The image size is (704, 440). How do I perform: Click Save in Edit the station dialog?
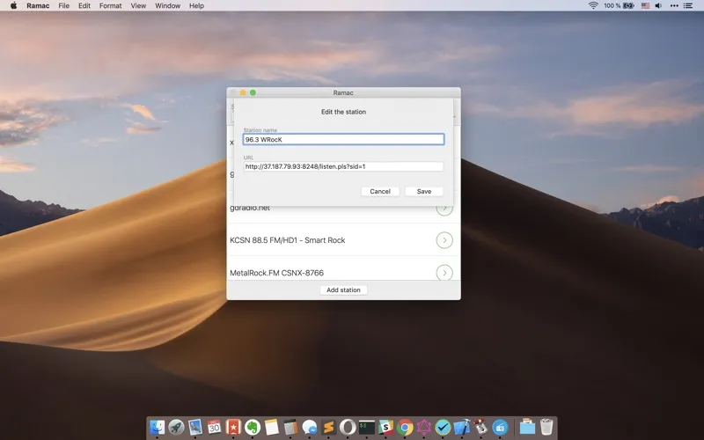pyautogui.click(x=424, y=191)
